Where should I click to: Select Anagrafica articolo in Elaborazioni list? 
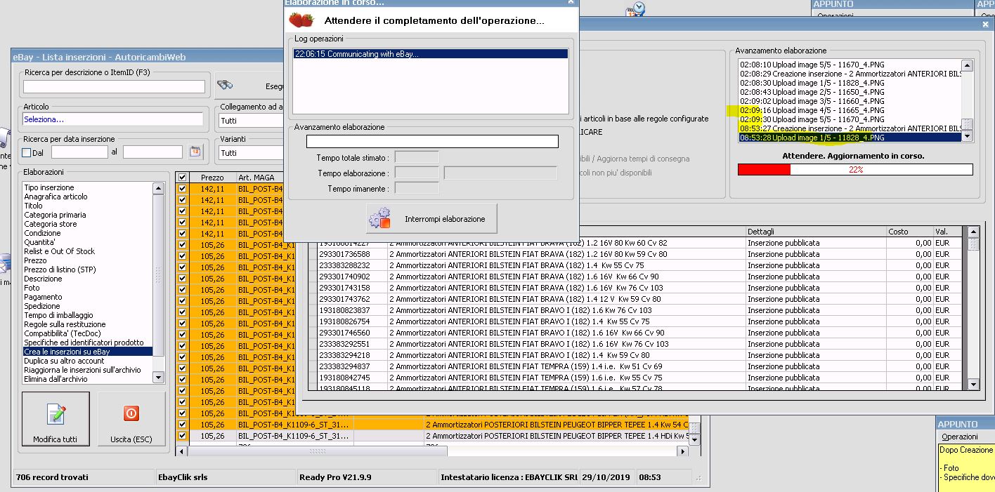(56, 197)
